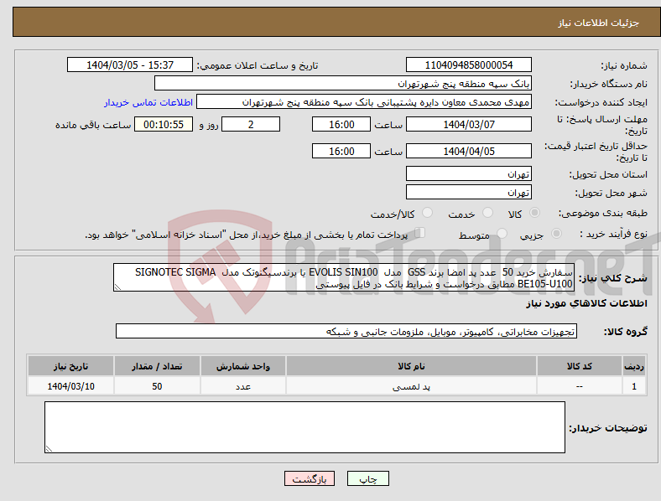Click the row number cell 1
The width and height of the screenshot is (661, 501).
(634, 386)
